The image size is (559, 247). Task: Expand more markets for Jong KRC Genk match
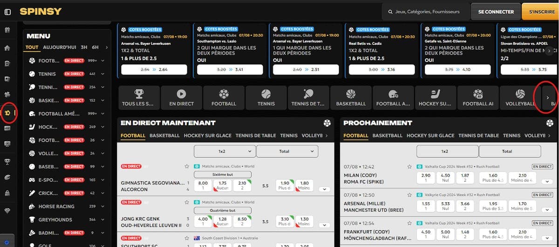pos(325,225)
